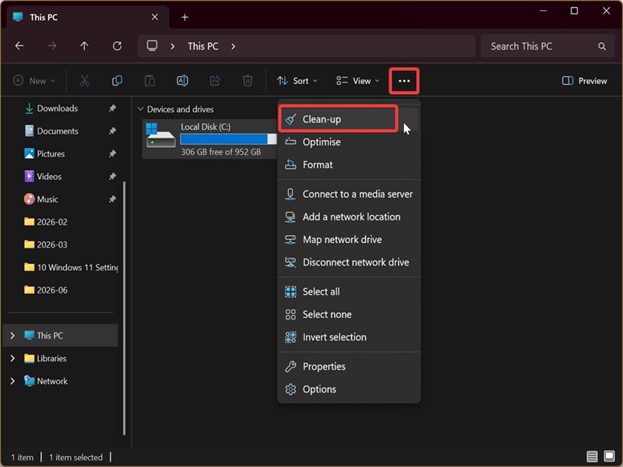Unpin Downloads from Quick access
The width and height of the screenshot is (623, 467).
tap(112, 108)
